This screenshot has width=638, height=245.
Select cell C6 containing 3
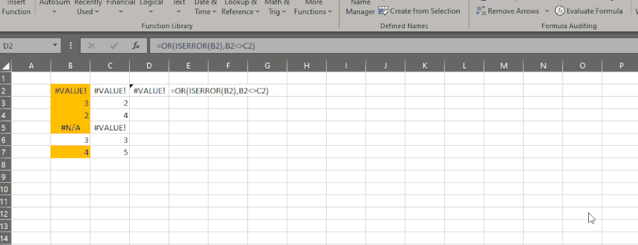tap(110, 139)
